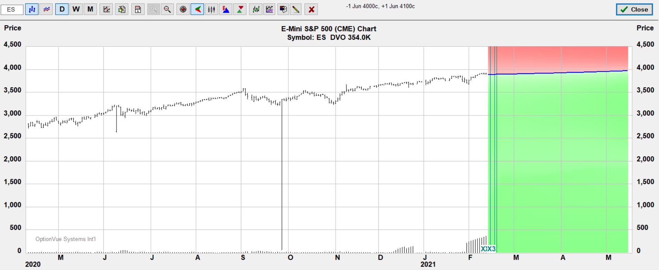Toggle the green-red projection cone icon
659x270 pixels.
(197, 10)
